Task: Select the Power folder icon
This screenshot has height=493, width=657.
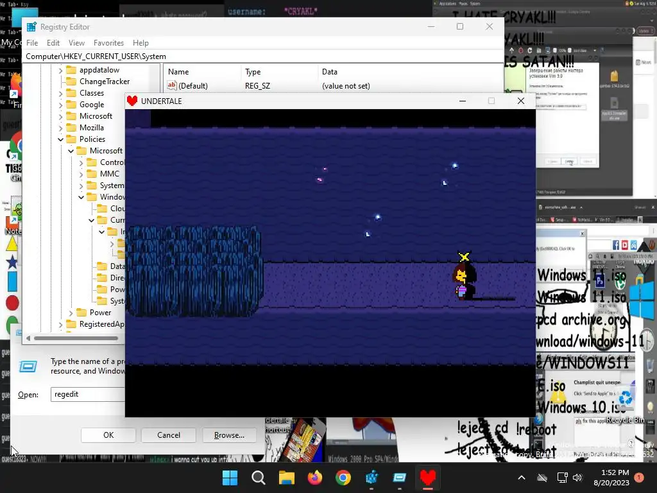Action: [x=81, y=313]
